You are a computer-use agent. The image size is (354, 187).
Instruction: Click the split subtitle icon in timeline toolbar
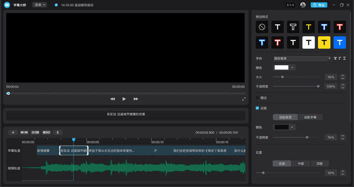(24, 132)
